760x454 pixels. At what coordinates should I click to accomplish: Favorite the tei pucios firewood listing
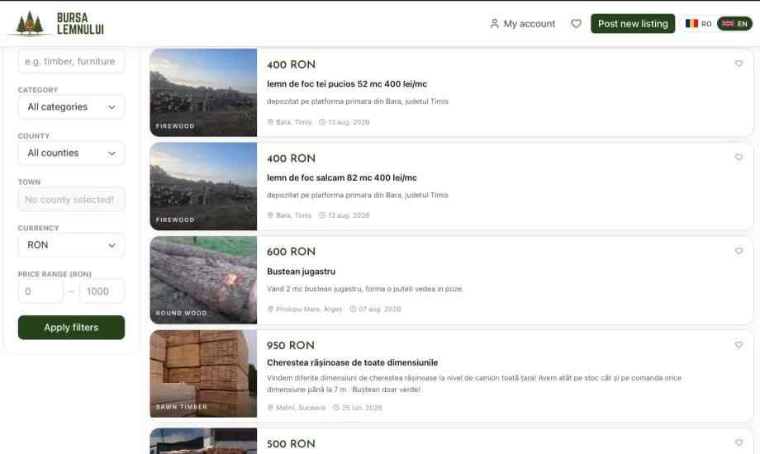pos(739,64)
